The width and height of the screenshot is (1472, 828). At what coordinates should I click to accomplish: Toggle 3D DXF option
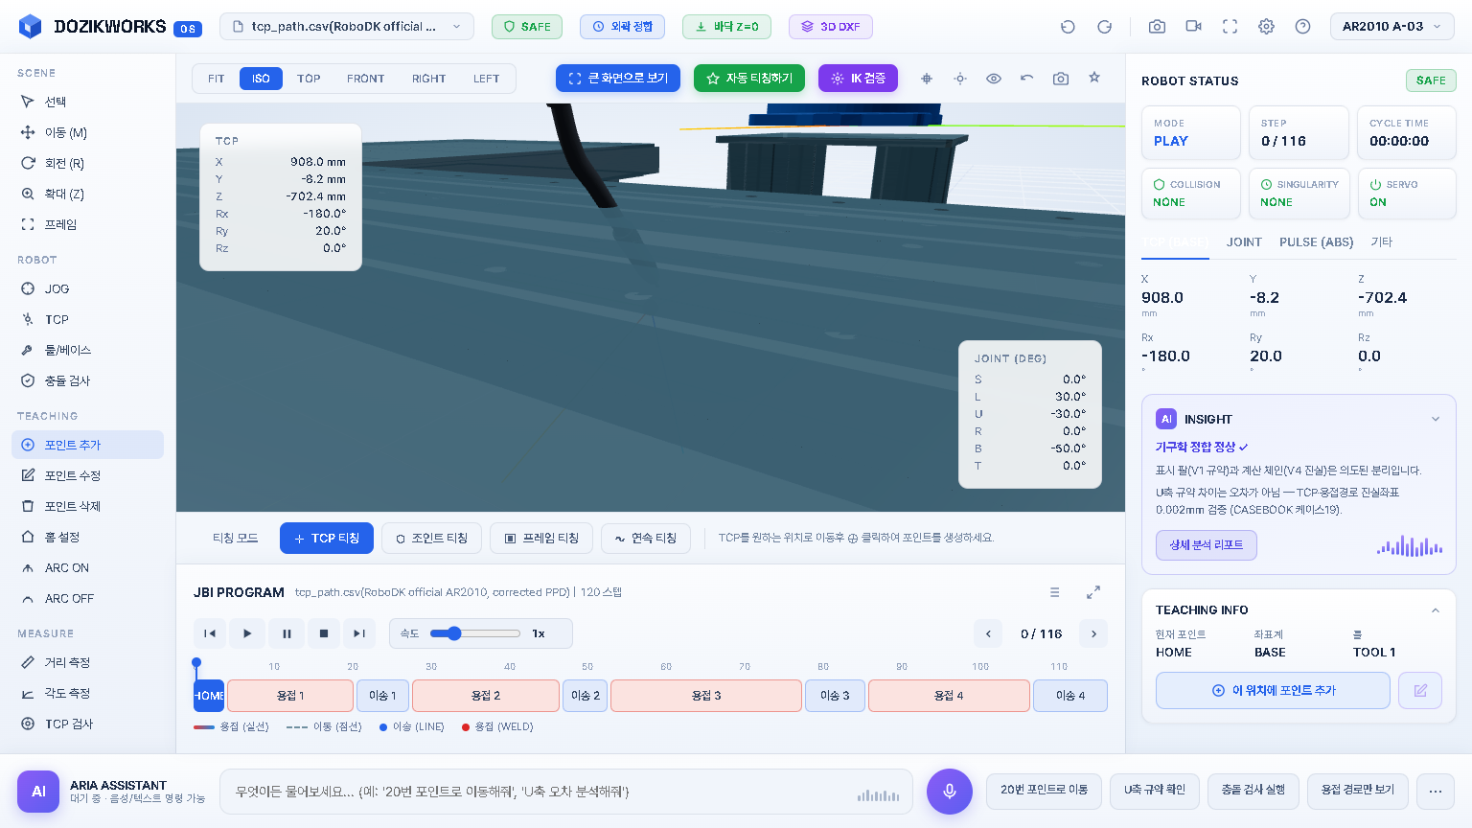point(831,27)
